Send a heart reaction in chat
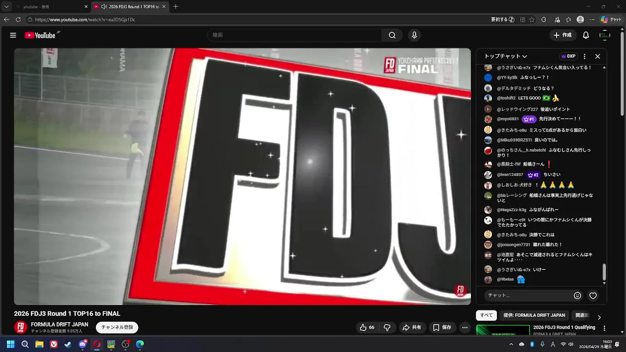 [x=593, y=296]
